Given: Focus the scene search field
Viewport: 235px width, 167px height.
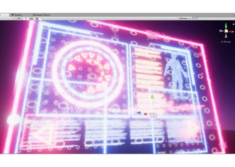Looking at the screenshot, I should point(213,18).
